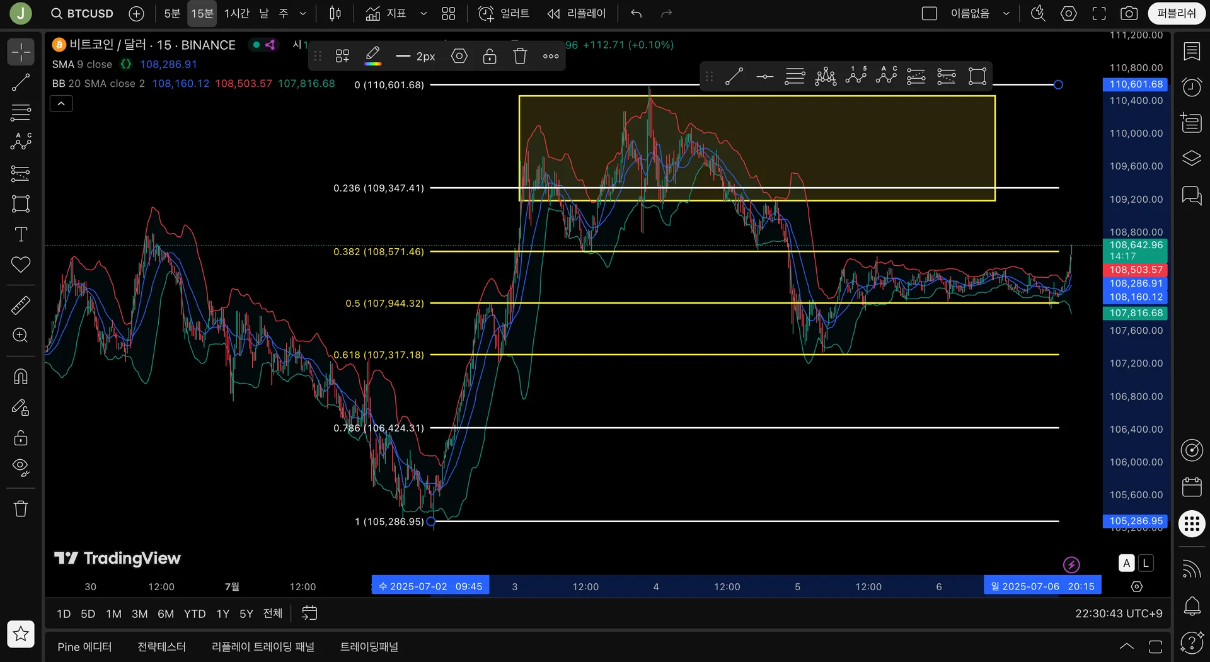Select the trend line drawing tool
1210x662 pixels.
21,83
